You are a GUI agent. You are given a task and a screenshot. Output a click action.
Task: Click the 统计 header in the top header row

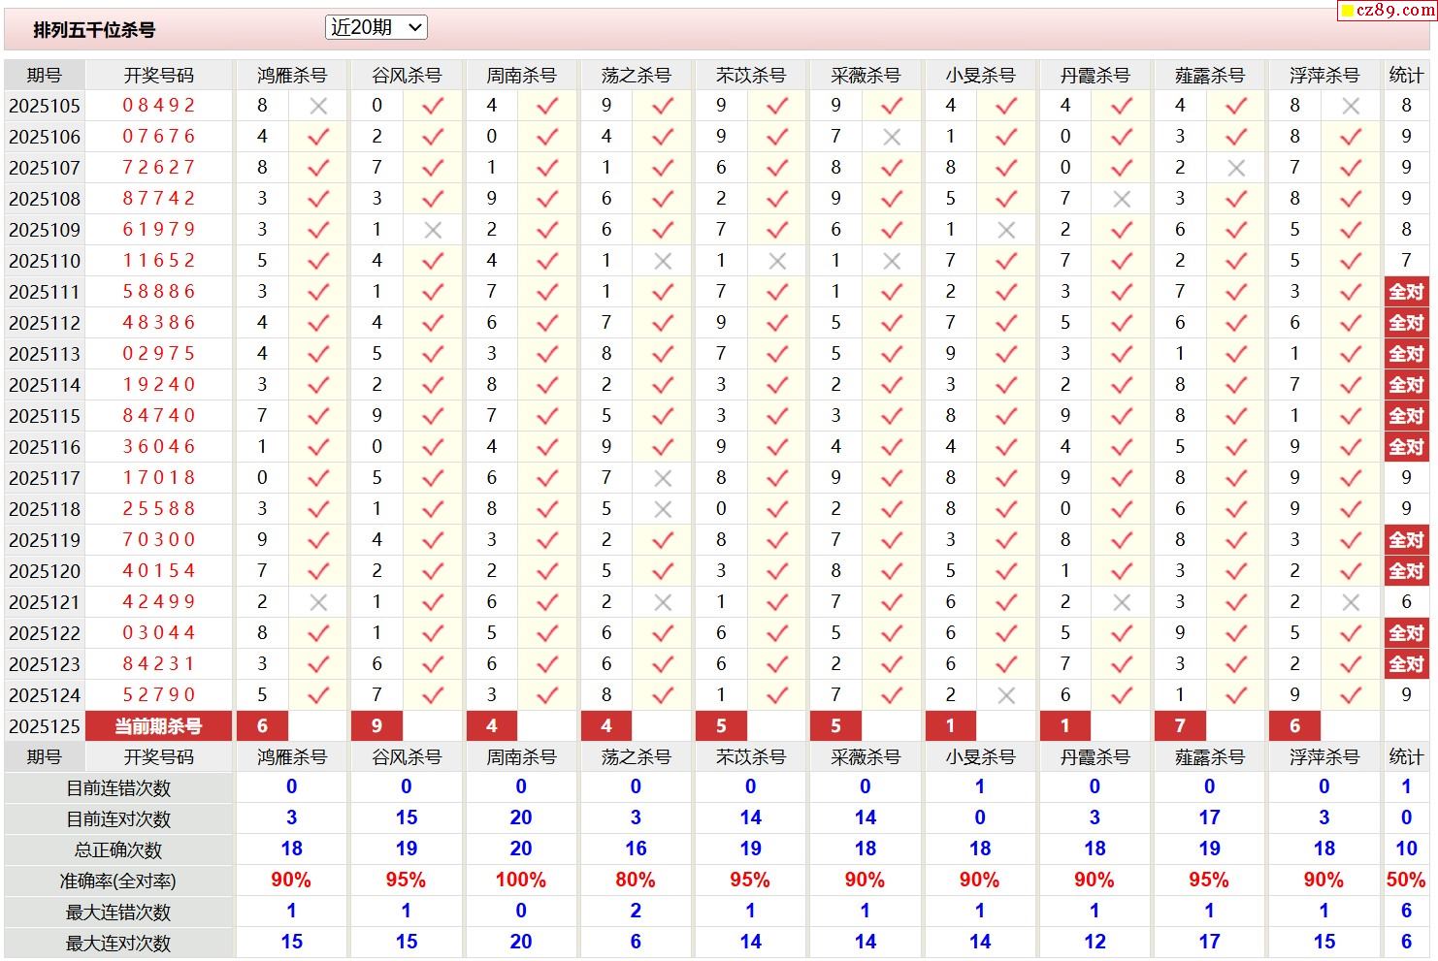pyautogui.click(x=1406, y=76)
